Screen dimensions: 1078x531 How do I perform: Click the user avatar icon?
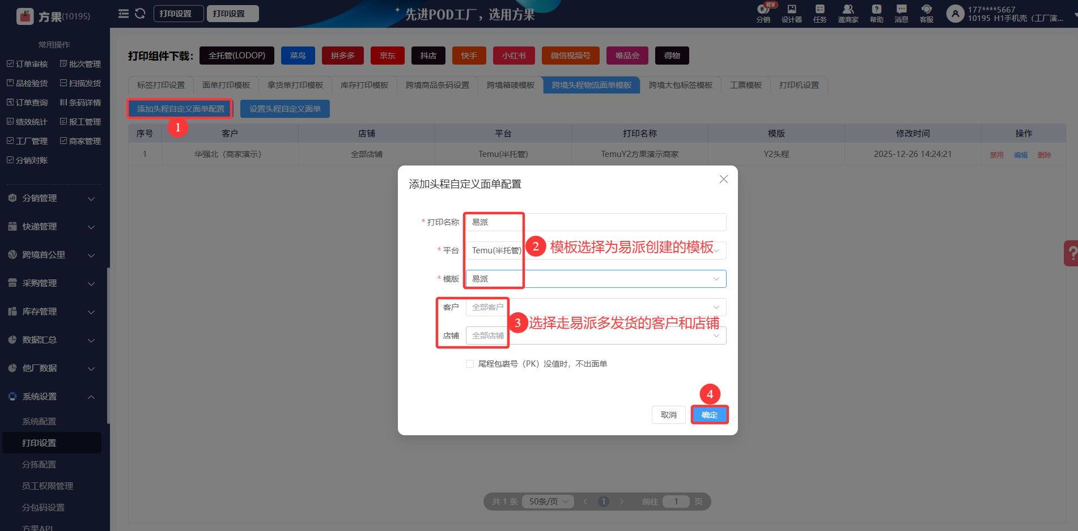point(955,14)
